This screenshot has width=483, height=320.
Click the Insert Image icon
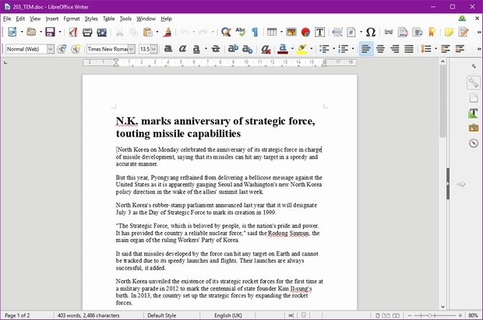pyautogui.click(x=291, y=32)
